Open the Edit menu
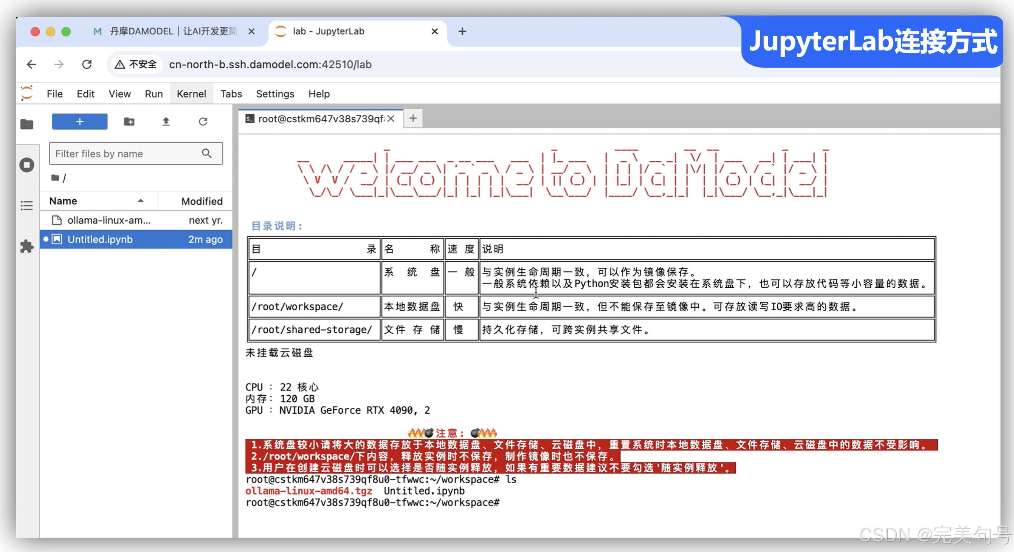1014x552 pixels. [x=85, y=94]
